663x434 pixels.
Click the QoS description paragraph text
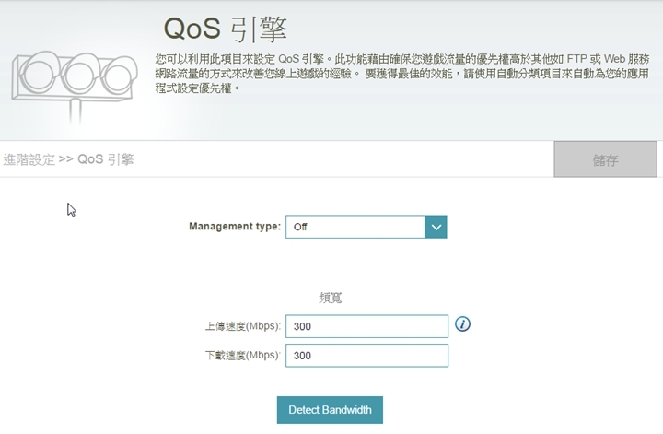coord(401,73)
